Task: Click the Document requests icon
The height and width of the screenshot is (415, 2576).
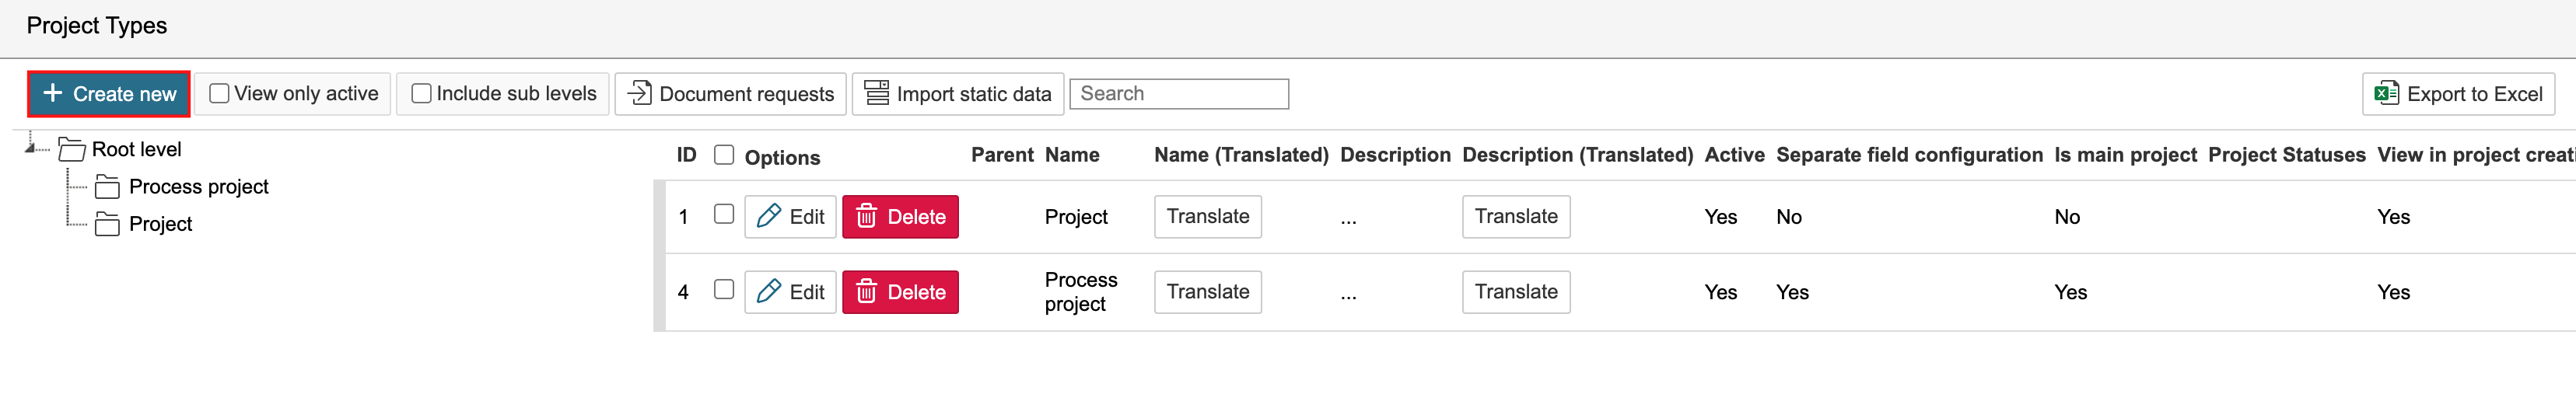Action: point(639,93)
